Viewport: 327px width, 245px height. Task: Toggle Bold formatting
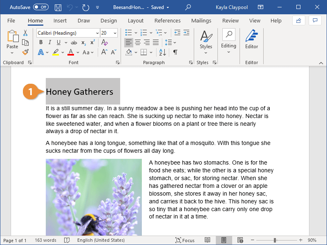point(41,42)
